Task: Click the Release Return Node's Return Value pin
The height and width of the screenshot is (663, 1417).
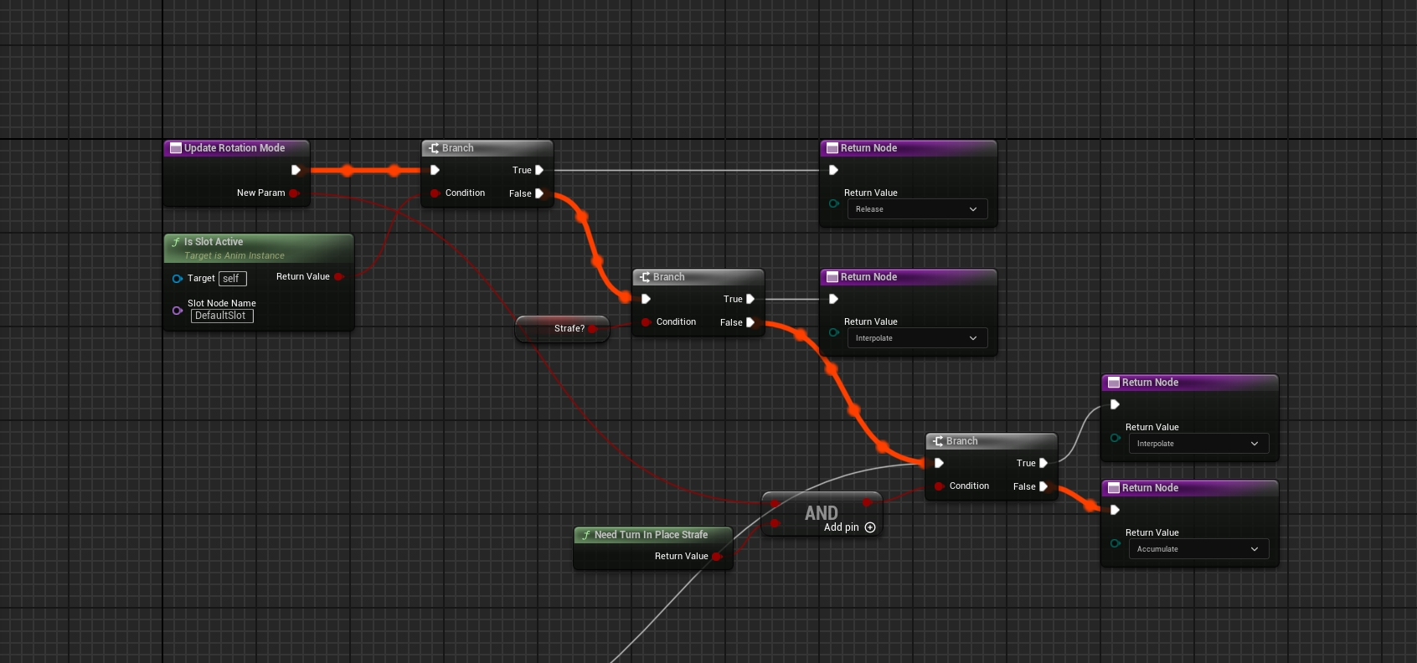Action: coord(834,203)
